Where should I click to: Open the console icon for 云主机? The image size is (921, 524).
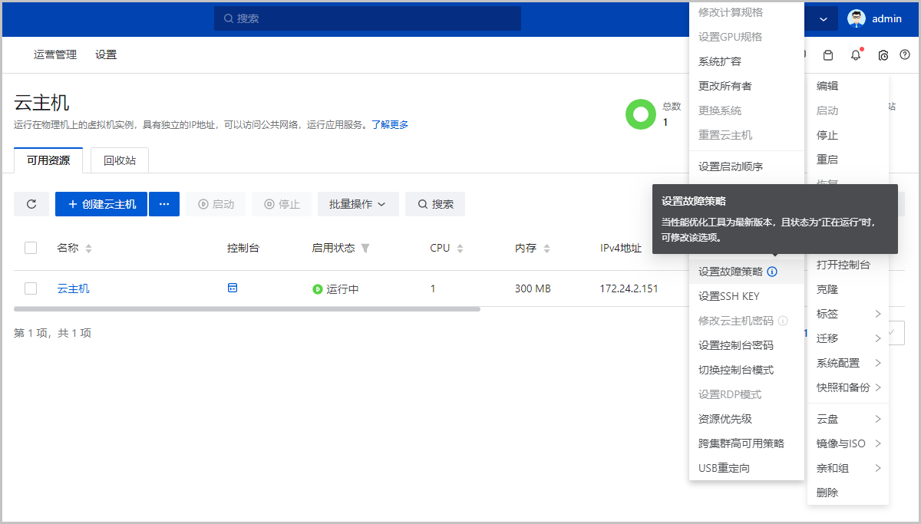(x=233, y=288)
